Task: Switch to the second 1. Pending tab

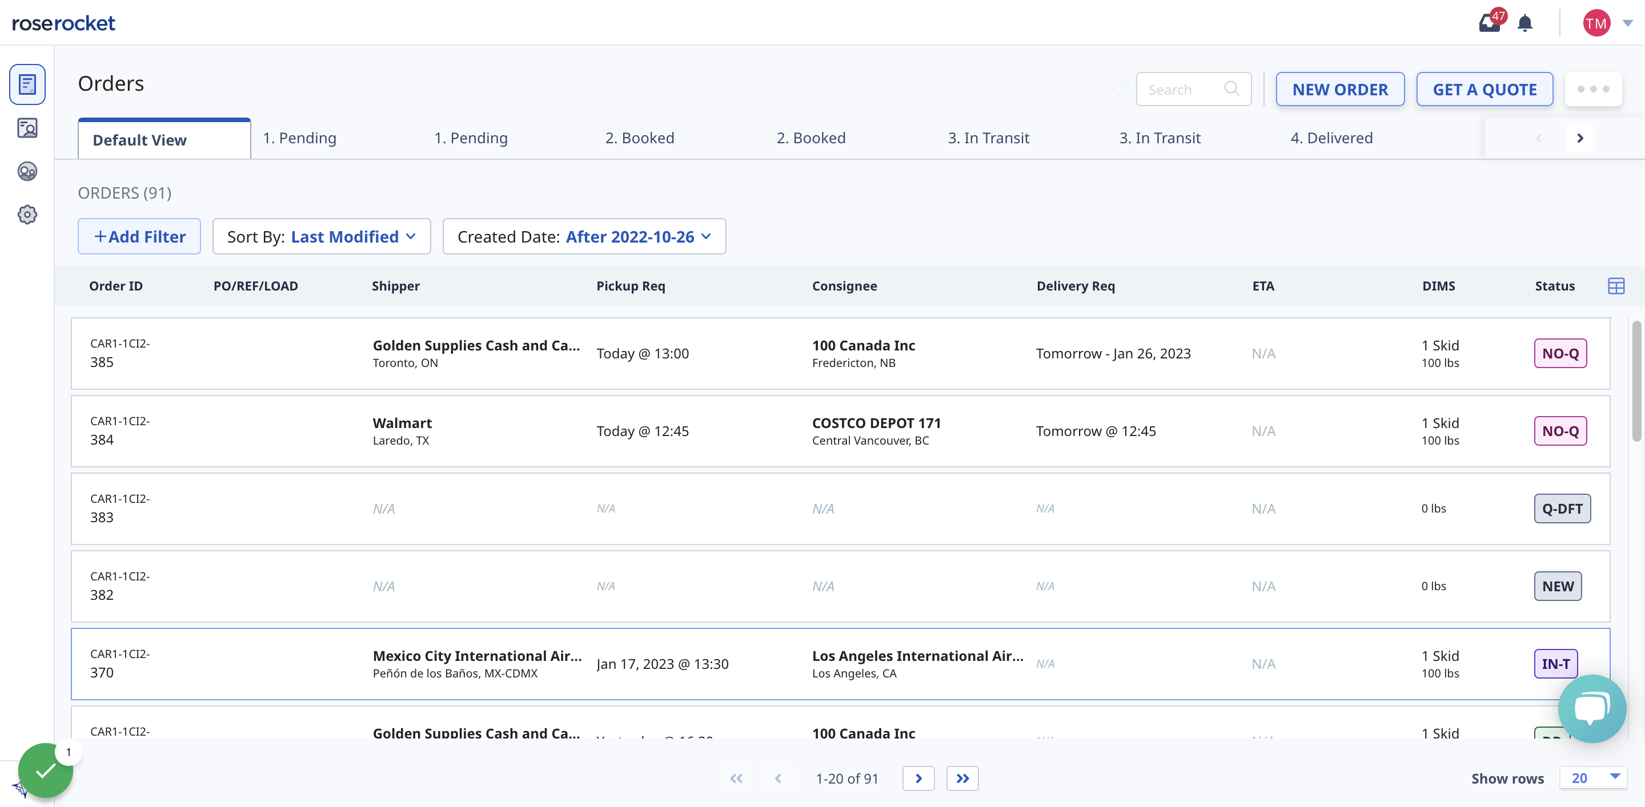Action: pos(471,138)
